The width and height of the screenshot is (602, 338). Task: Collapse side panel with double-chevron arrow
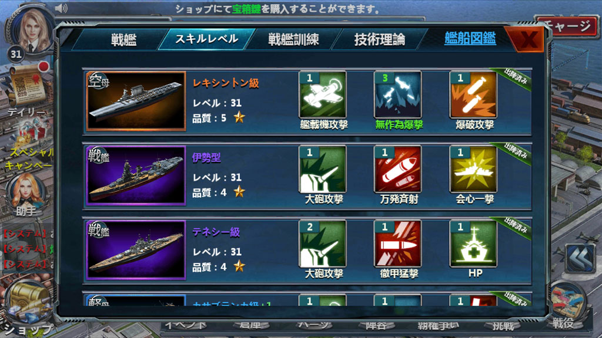click(580, 258)
